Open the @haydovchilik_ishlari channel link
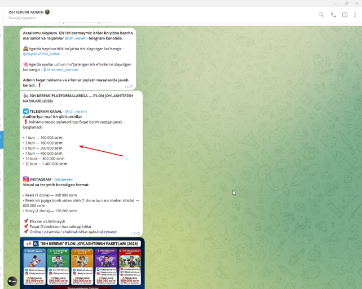Viewport: 362px width, 289px height. (42, 54)
